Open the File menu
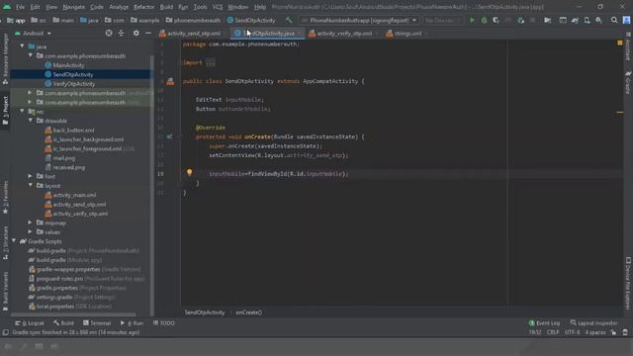The height and width of the screenshot is (356, 633). point(20,7)
